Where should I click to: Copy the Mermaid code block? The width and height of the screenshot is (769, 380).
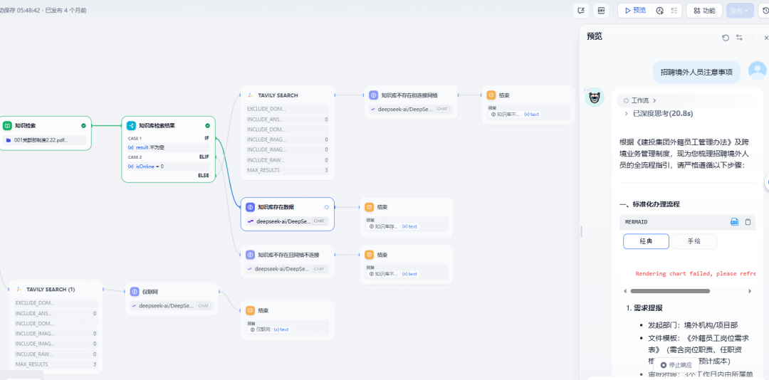pyautogui.click(x=748, y=222)
